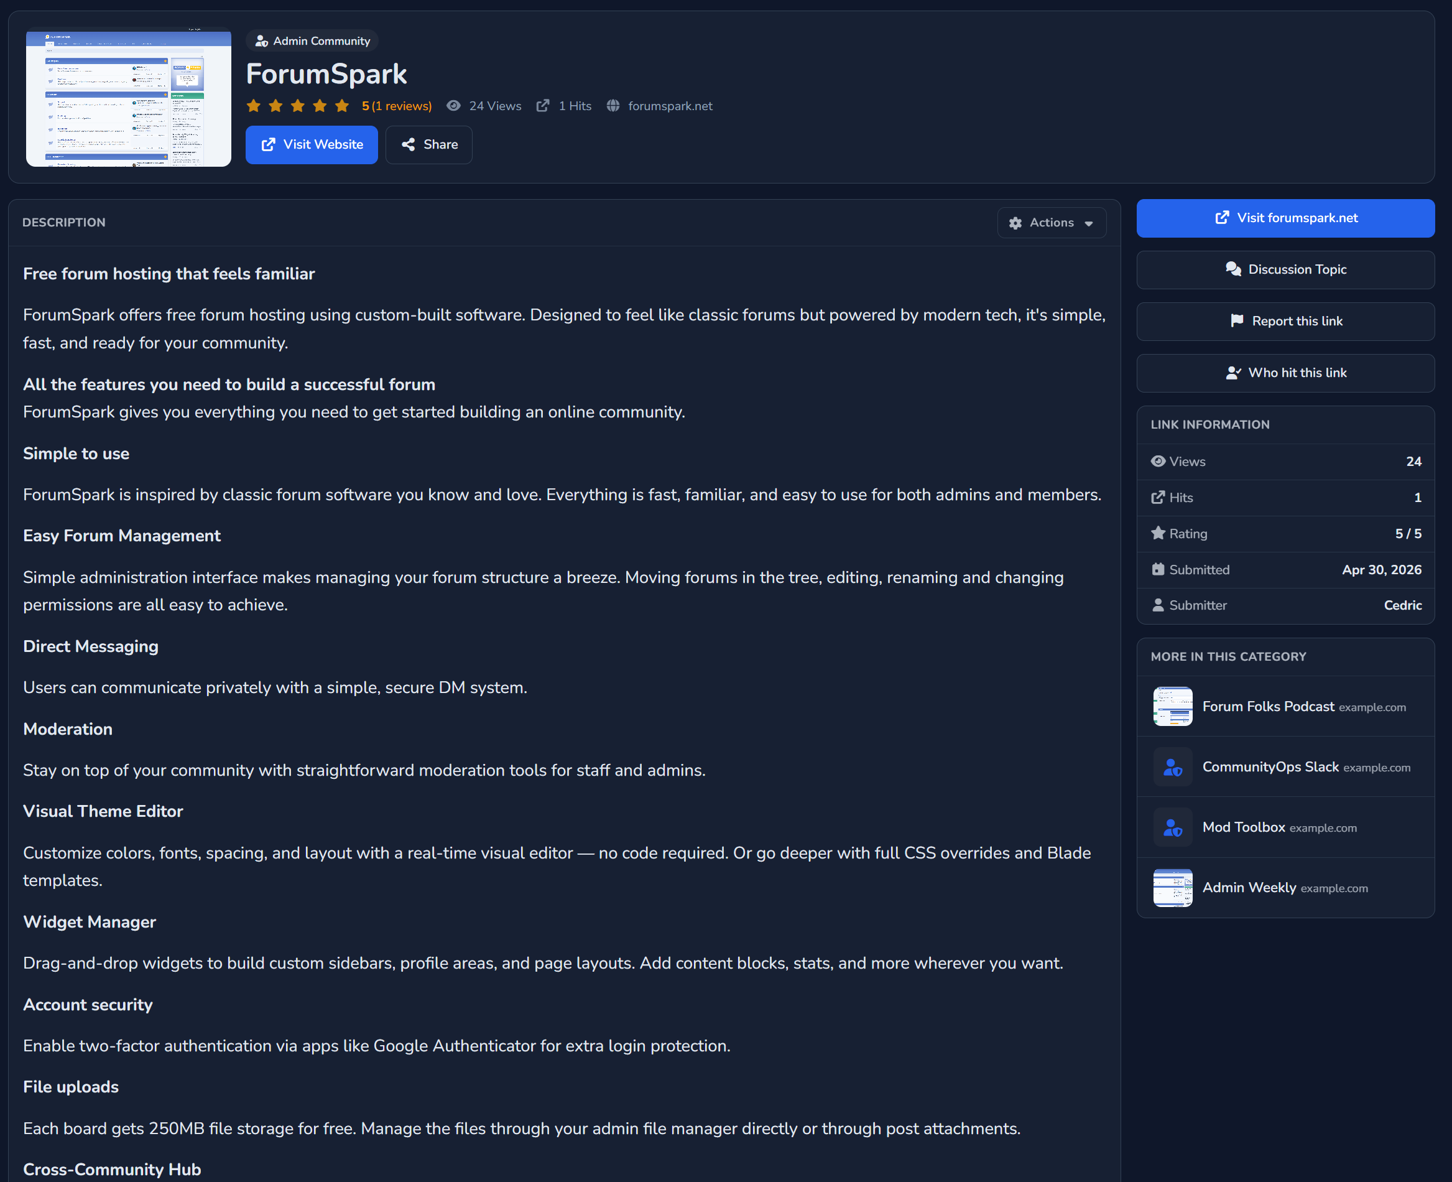Click the eye icon in Link Information Views row

(x=1158, y=461)
